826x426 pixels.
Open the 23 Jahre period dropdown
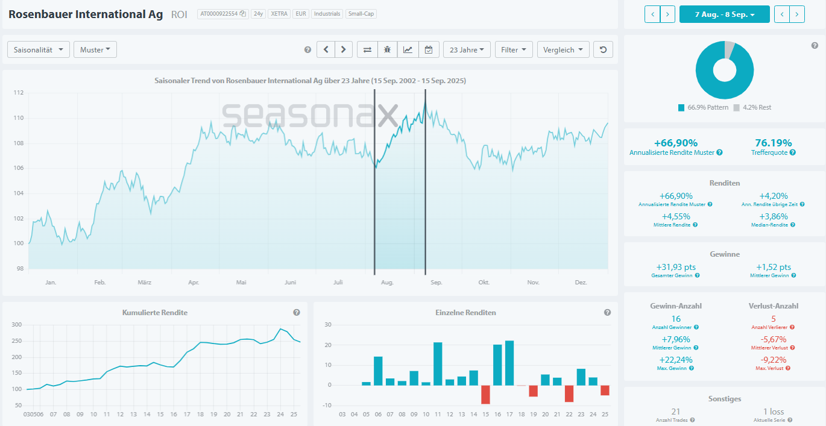(x=467, y=49)
